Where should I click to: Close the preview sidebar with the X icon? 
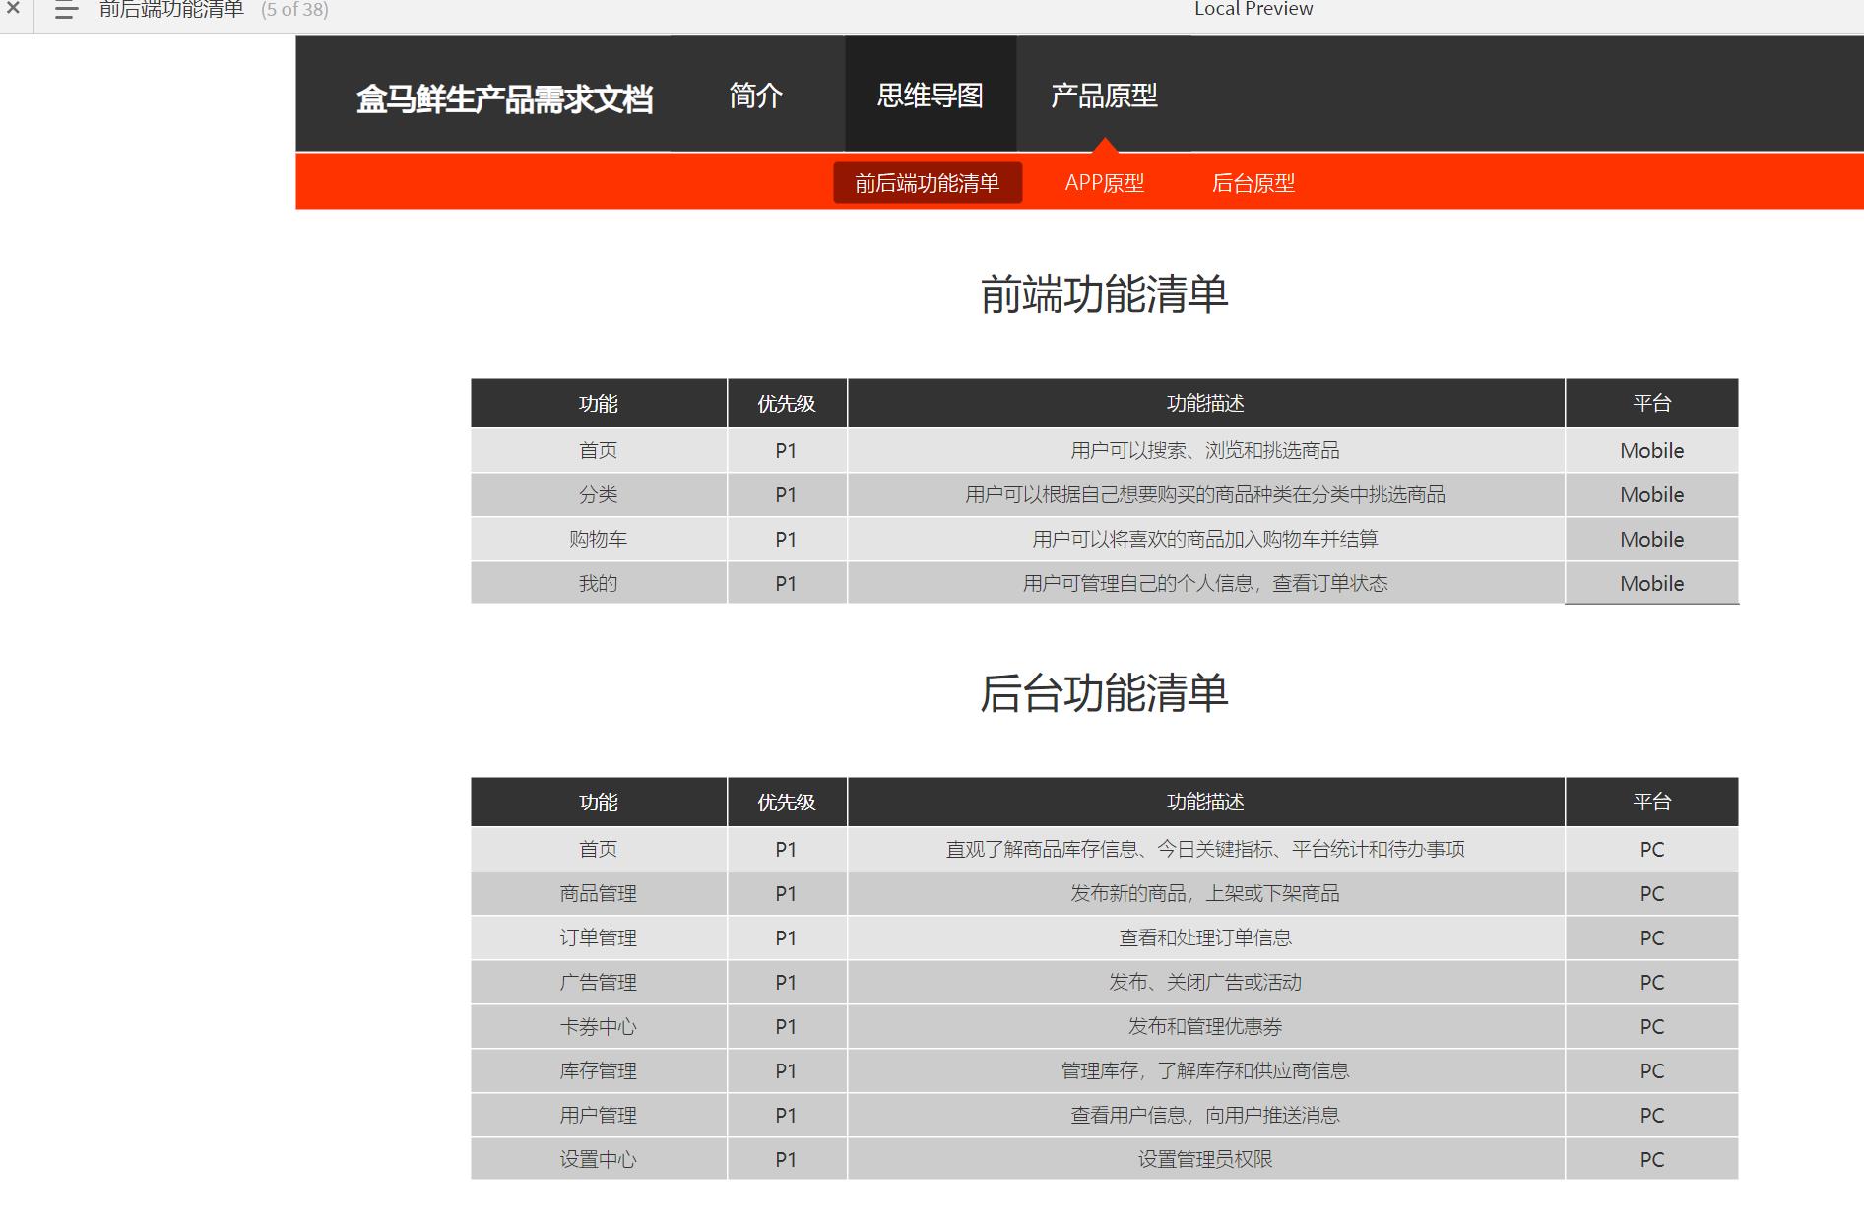click(x=13, y=8)
